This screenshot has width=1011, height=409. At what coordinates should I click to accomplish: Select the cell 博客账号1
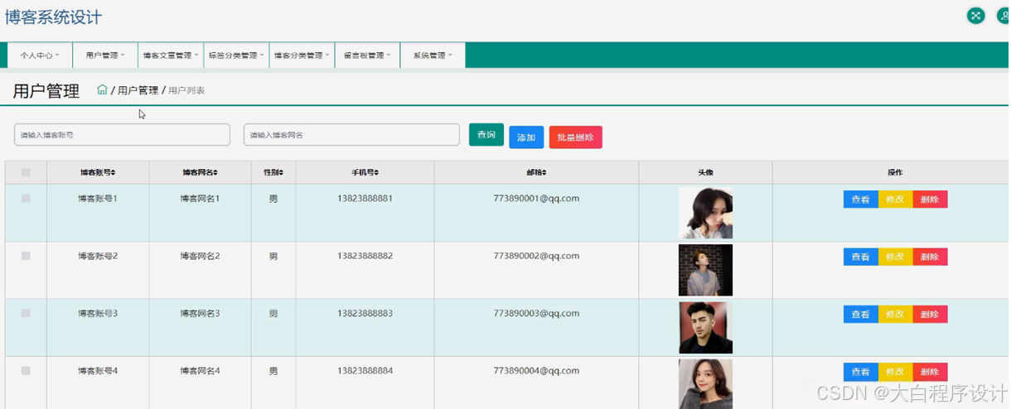[x=98, y=199]
